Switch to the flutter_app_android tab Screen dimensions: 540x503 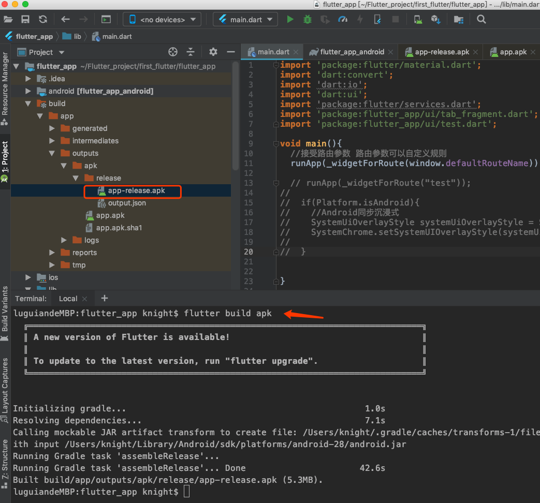[351, 52]
